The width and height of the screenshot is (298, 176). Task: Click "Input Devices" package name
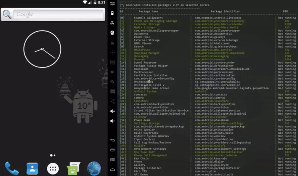click(144, 139)
